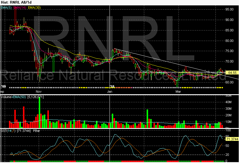
Task: Click the 60.00 price axis label
Action: 229,82
